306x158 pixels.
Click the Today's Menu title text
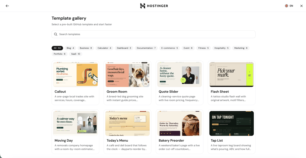coord(117,140)
